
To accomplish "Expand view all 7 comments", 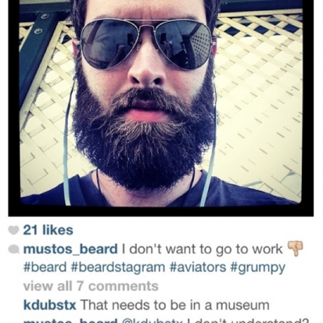I will (x=91, y=286).
